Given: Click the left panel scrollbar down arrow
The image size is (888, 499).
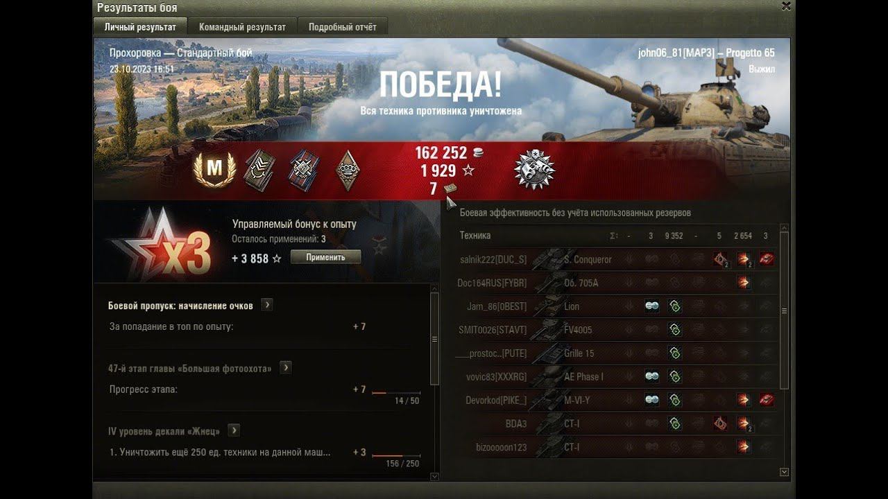Looking at the screenshot, I should [x=435, y=476].
